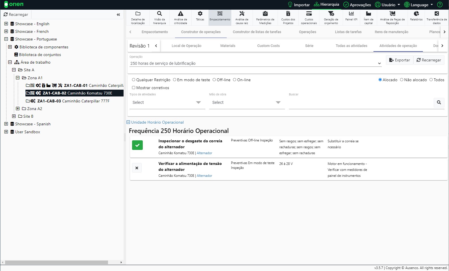Open Alternador link under Inspecionar o desgaste
Viewport: 449px width, 271px height.
(204, 153)
